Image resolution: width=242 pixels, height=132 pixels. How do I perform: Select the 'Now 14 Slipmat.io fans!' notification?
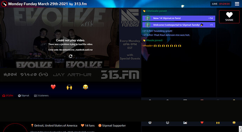coord(179,18)
